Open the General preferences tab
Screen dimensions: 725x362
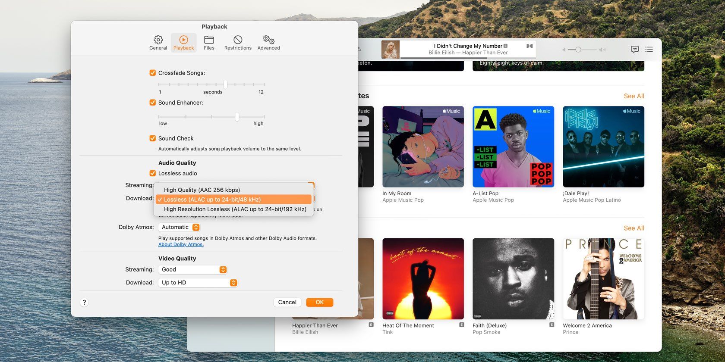pos(158,43)
